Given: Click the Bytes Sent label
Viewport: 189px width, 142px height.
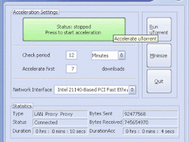Looking at the screenshot, I should pyautogui.click(x=101, y=114).
